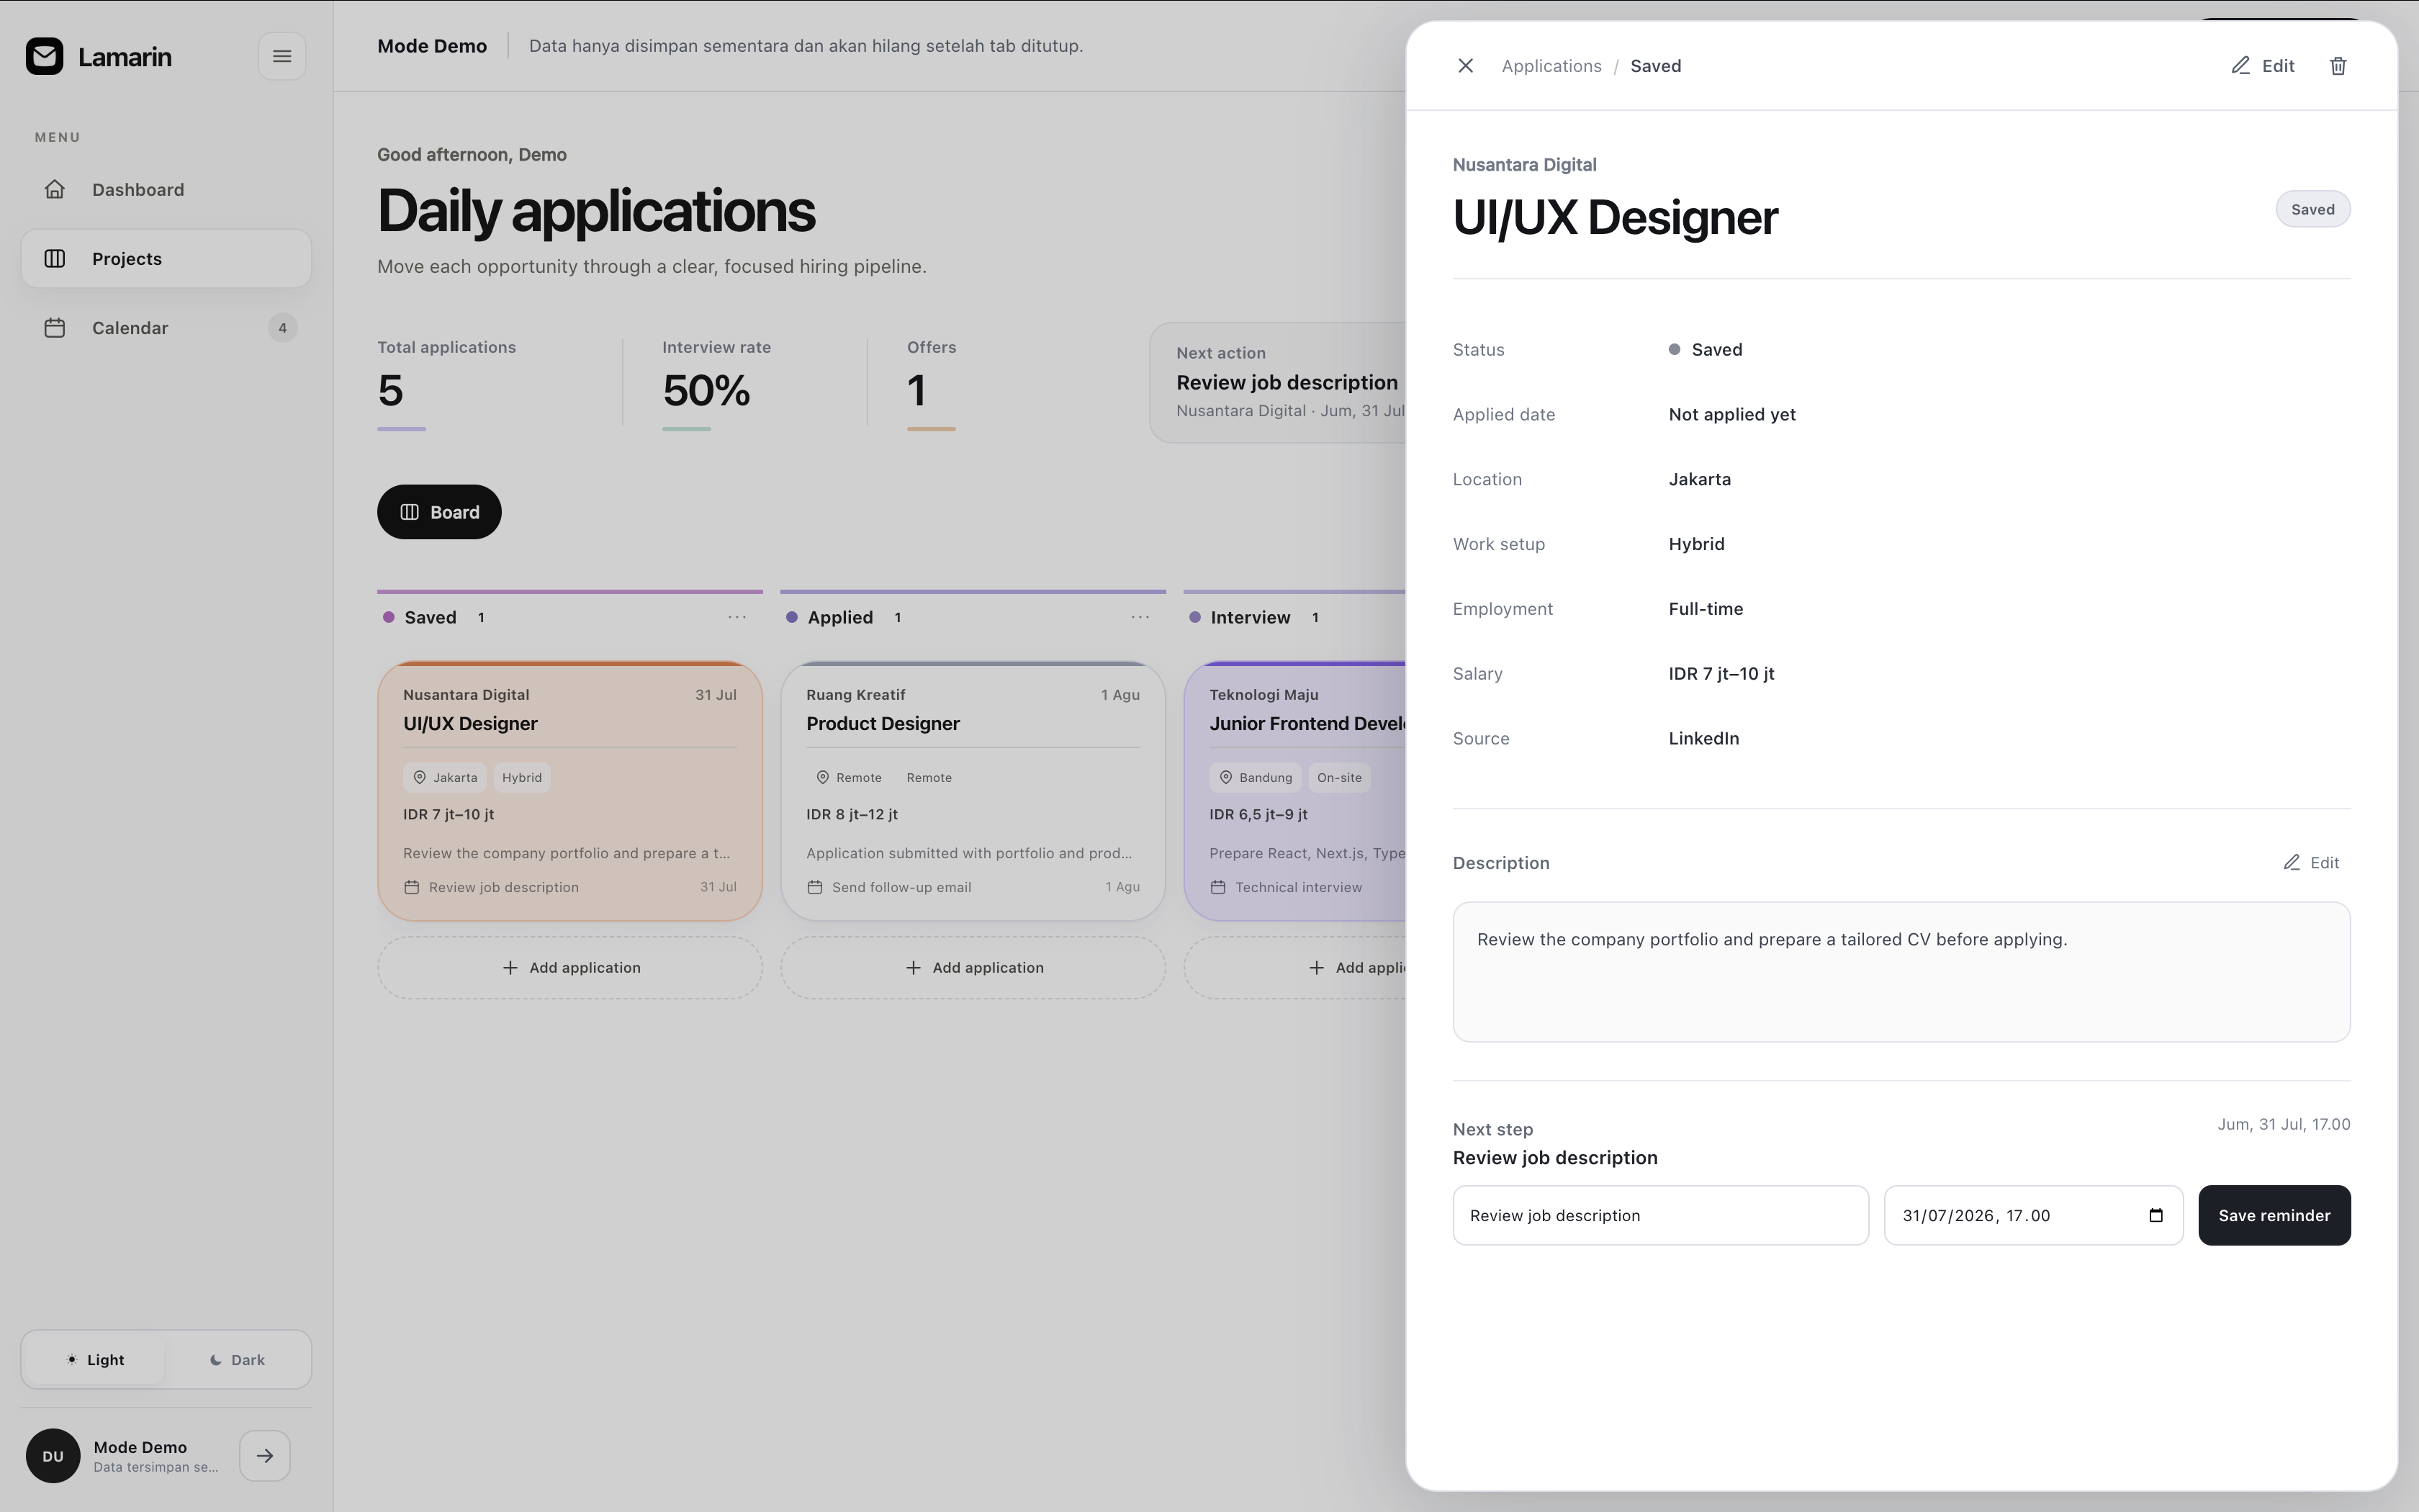
Task: Click Save reminder button
Action: 2274,1215
